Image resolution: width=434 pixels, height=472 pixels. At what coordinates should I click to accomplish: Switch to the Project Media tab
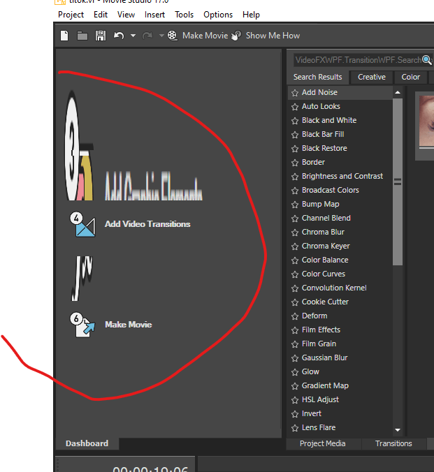(322, 443)
